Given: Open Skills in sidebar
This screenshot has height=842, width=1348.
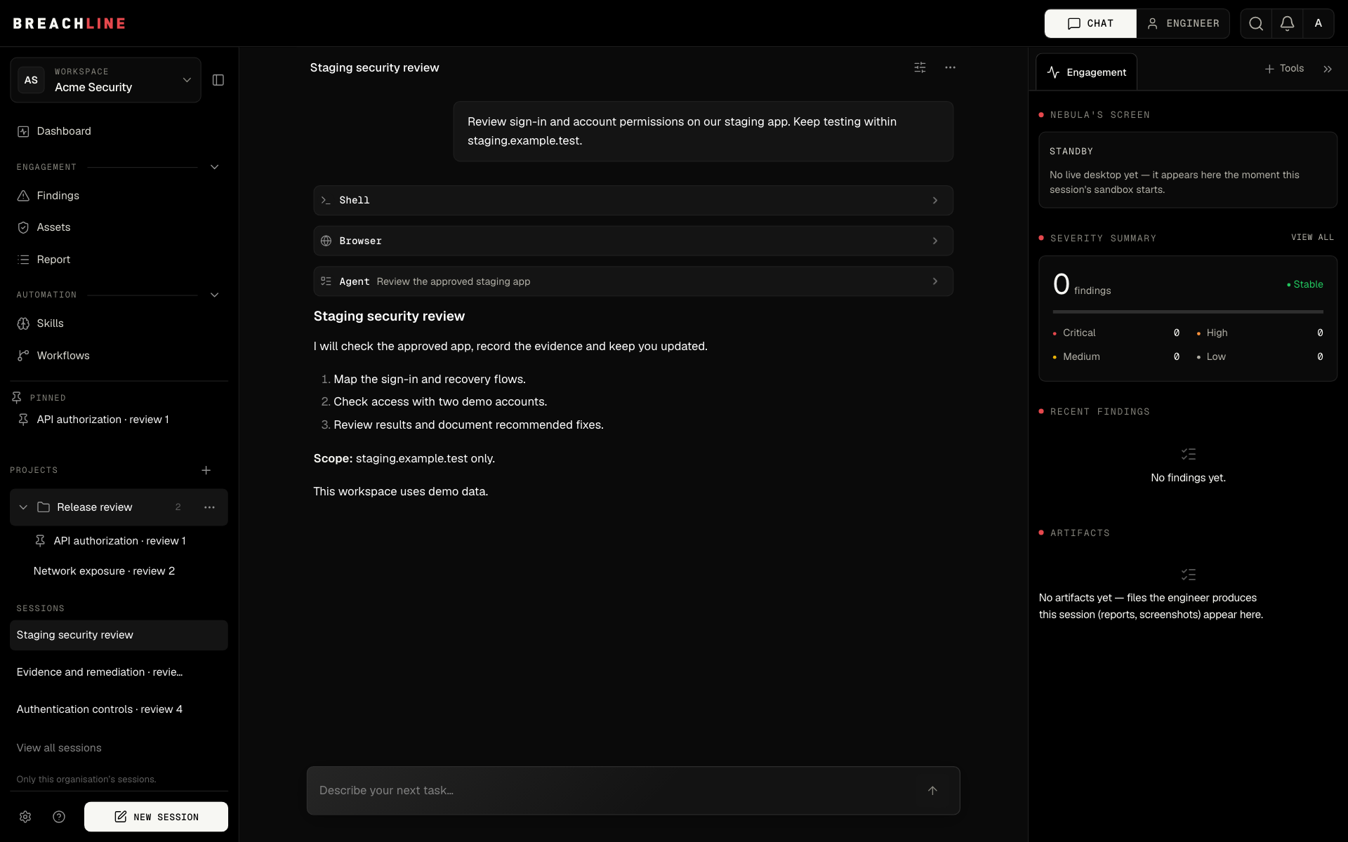Looking at the screenshot, I should pyautogui.click(x=119, y=323).
